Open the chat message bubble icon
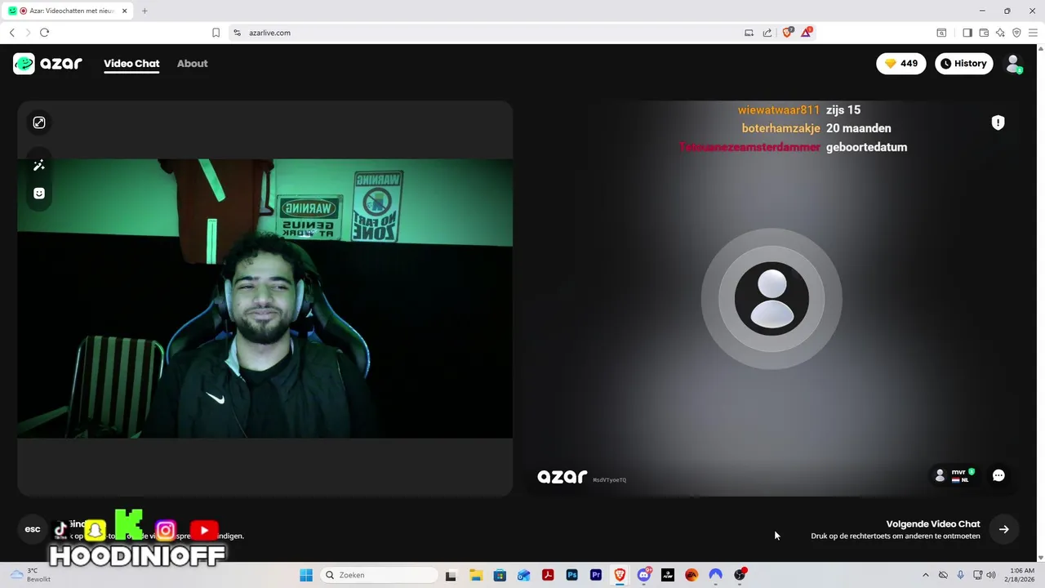The image size is (1045, 588). click(x=998, y=475)
